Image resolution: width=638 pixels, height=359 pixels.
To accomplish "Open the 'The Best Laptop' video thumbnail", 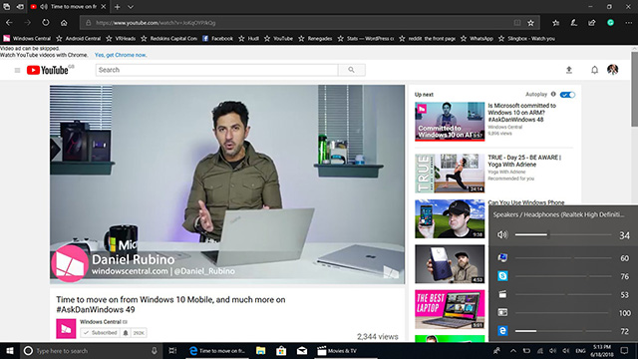I will pos(450,309).
